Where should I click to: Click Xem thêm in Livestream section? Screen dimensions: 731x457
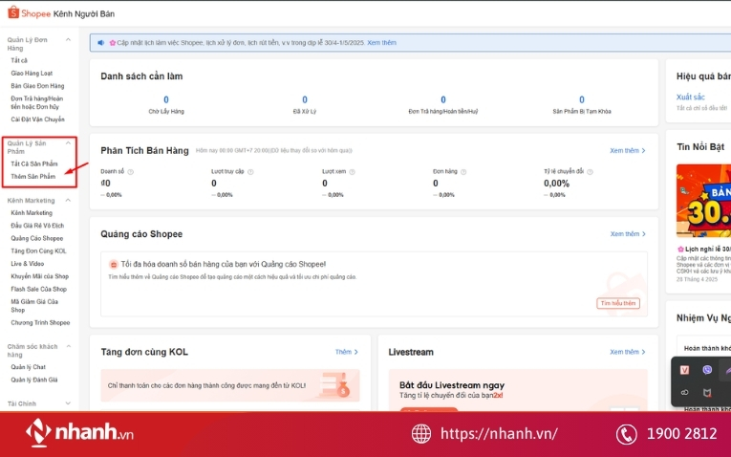(x=628, y=352)
